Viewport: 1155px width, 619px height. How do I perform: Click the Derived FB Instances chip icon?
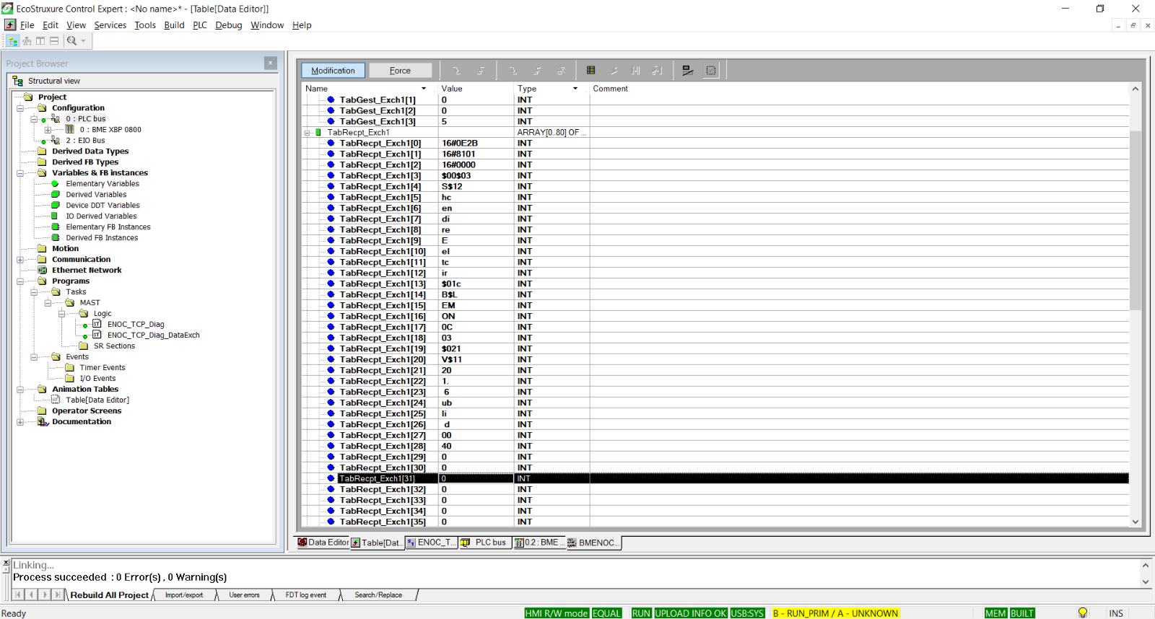(55, 238)
